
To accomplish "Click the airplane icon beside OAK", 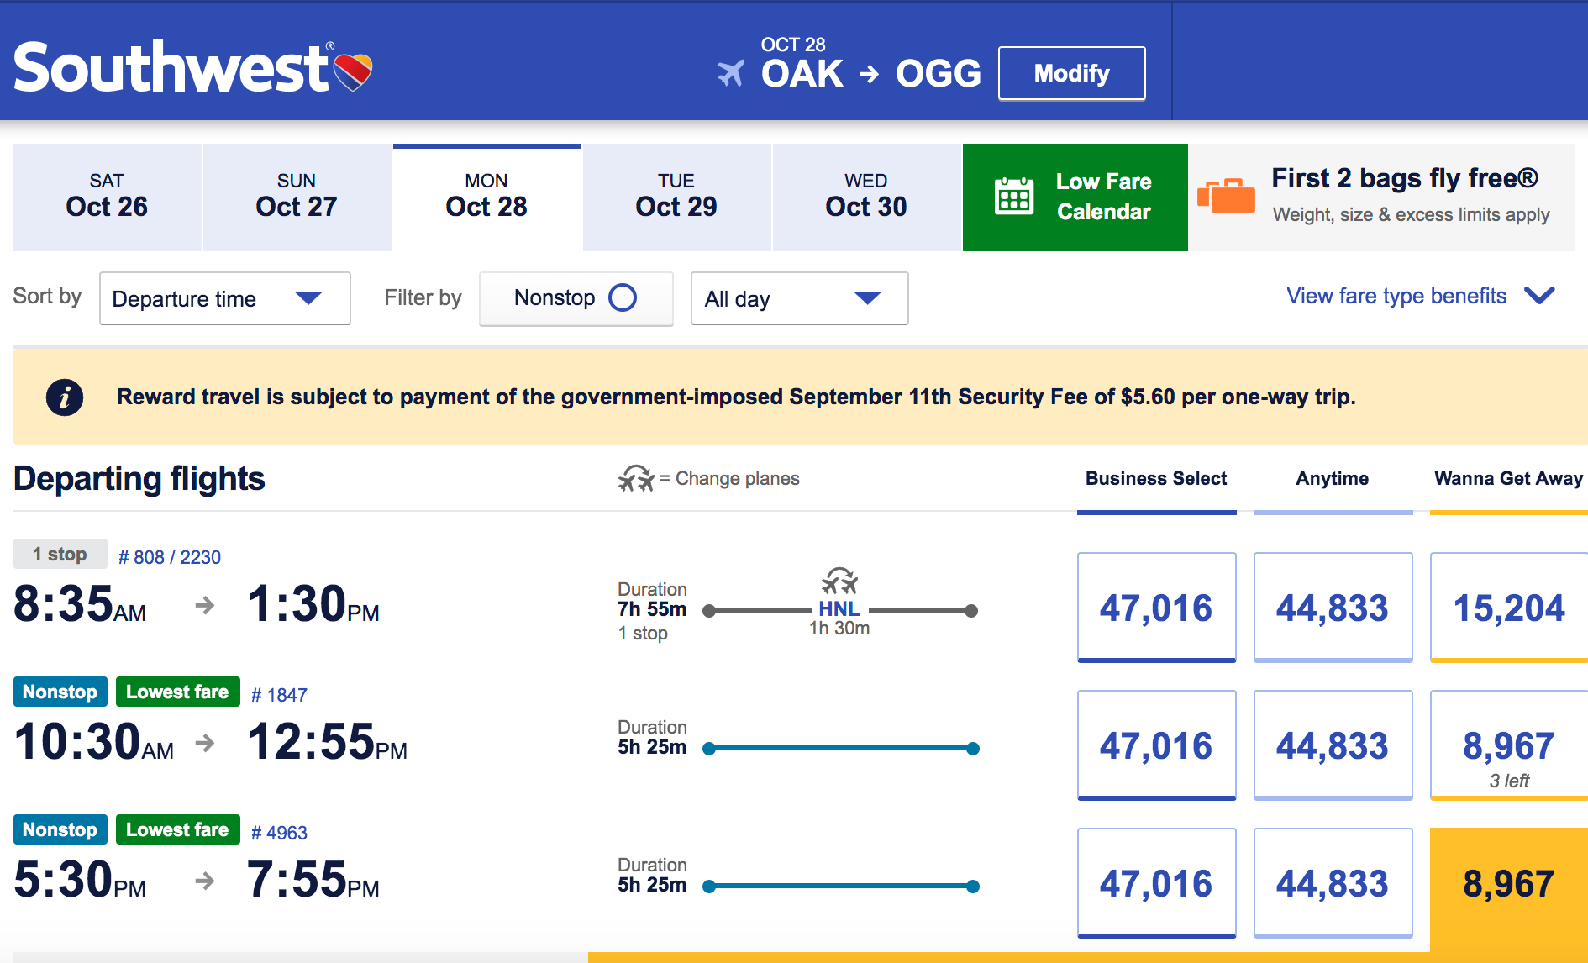I will [x=731, y=73].
